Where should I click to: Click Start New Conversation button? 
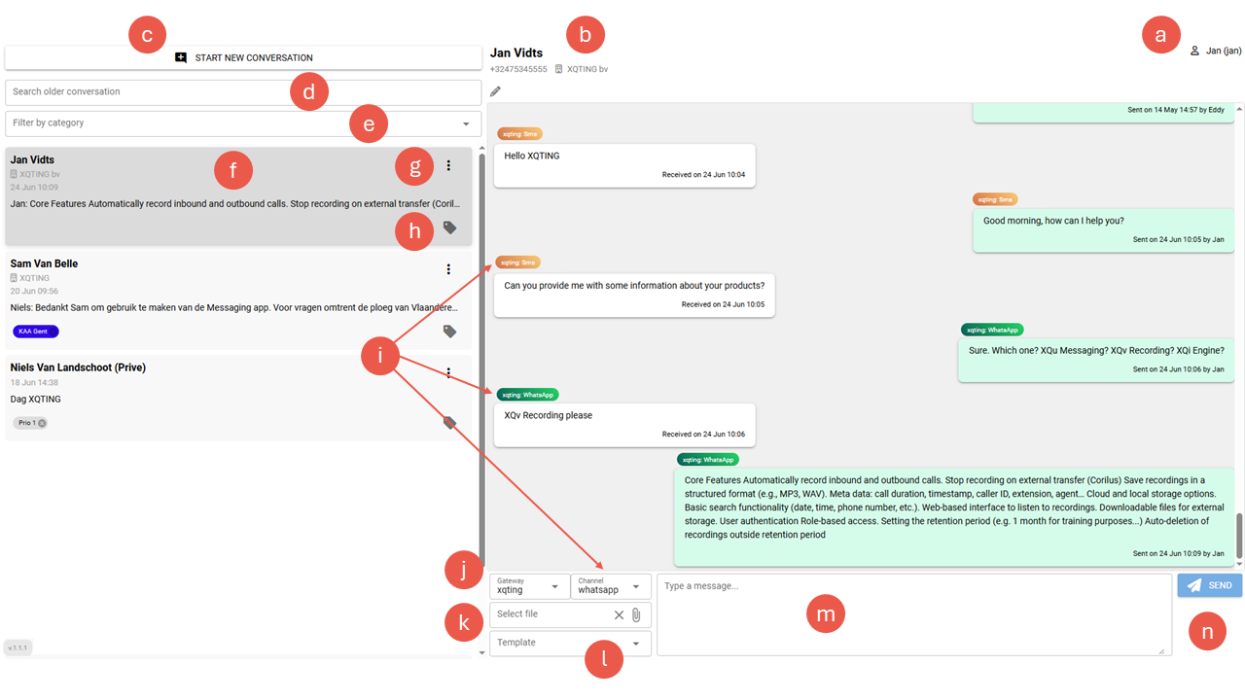[x=243, y=57]
